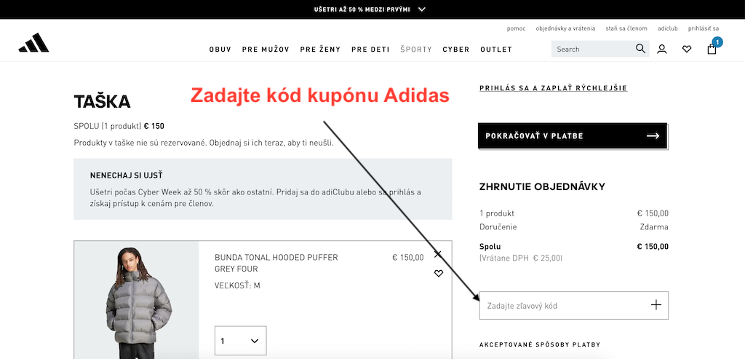This screenshot has width=745, height=359.
Task: Open the PRE ŽENY menu
Action: tap(320, 50)
